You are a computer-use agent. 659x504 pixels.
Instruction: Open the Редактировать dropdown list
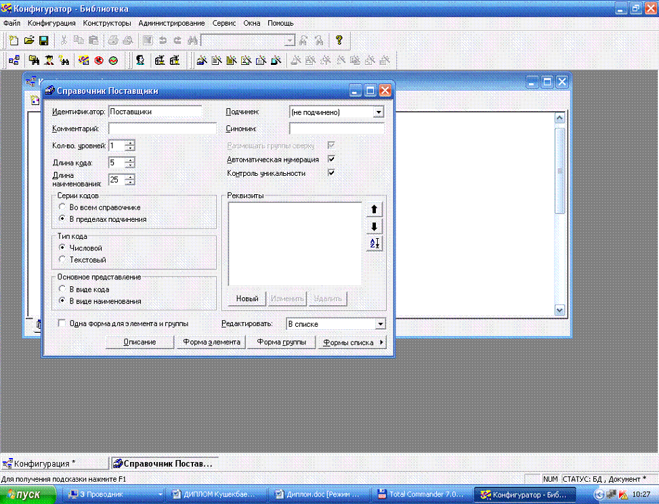[380, 325]
